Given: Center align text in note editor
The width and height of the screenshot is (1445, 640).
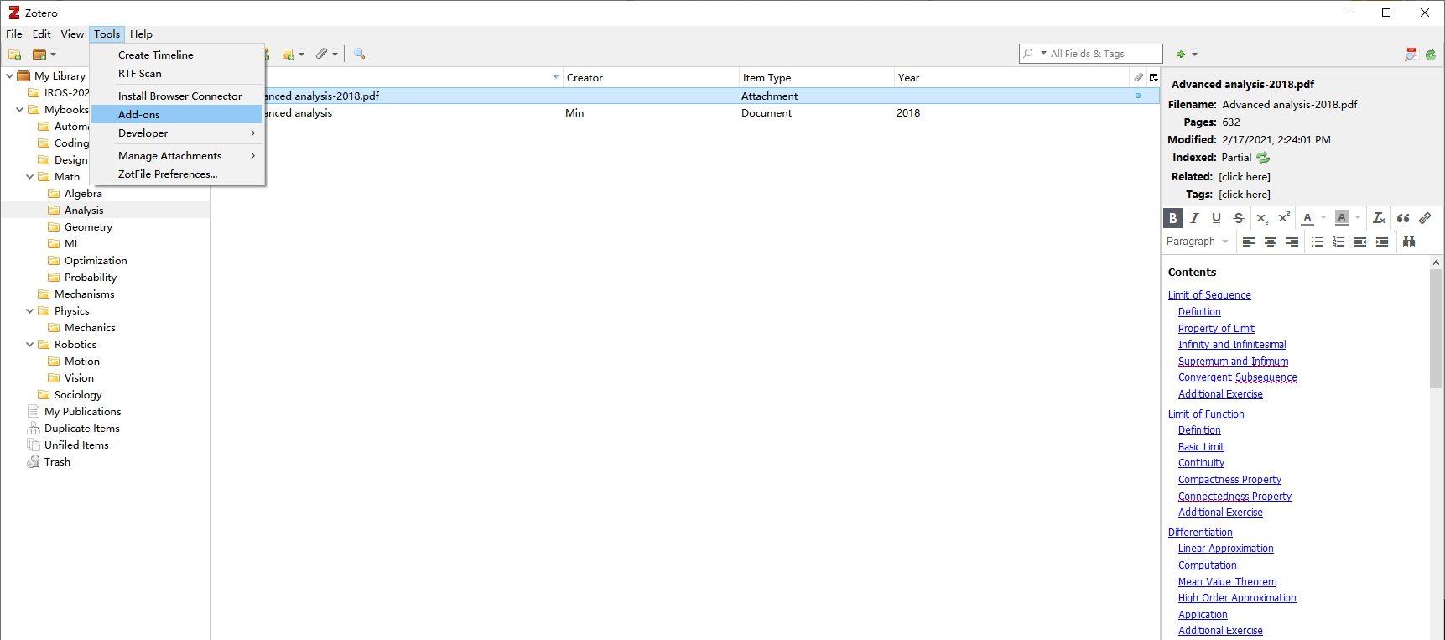Looking at the screenshot, I should [1271, 242].
